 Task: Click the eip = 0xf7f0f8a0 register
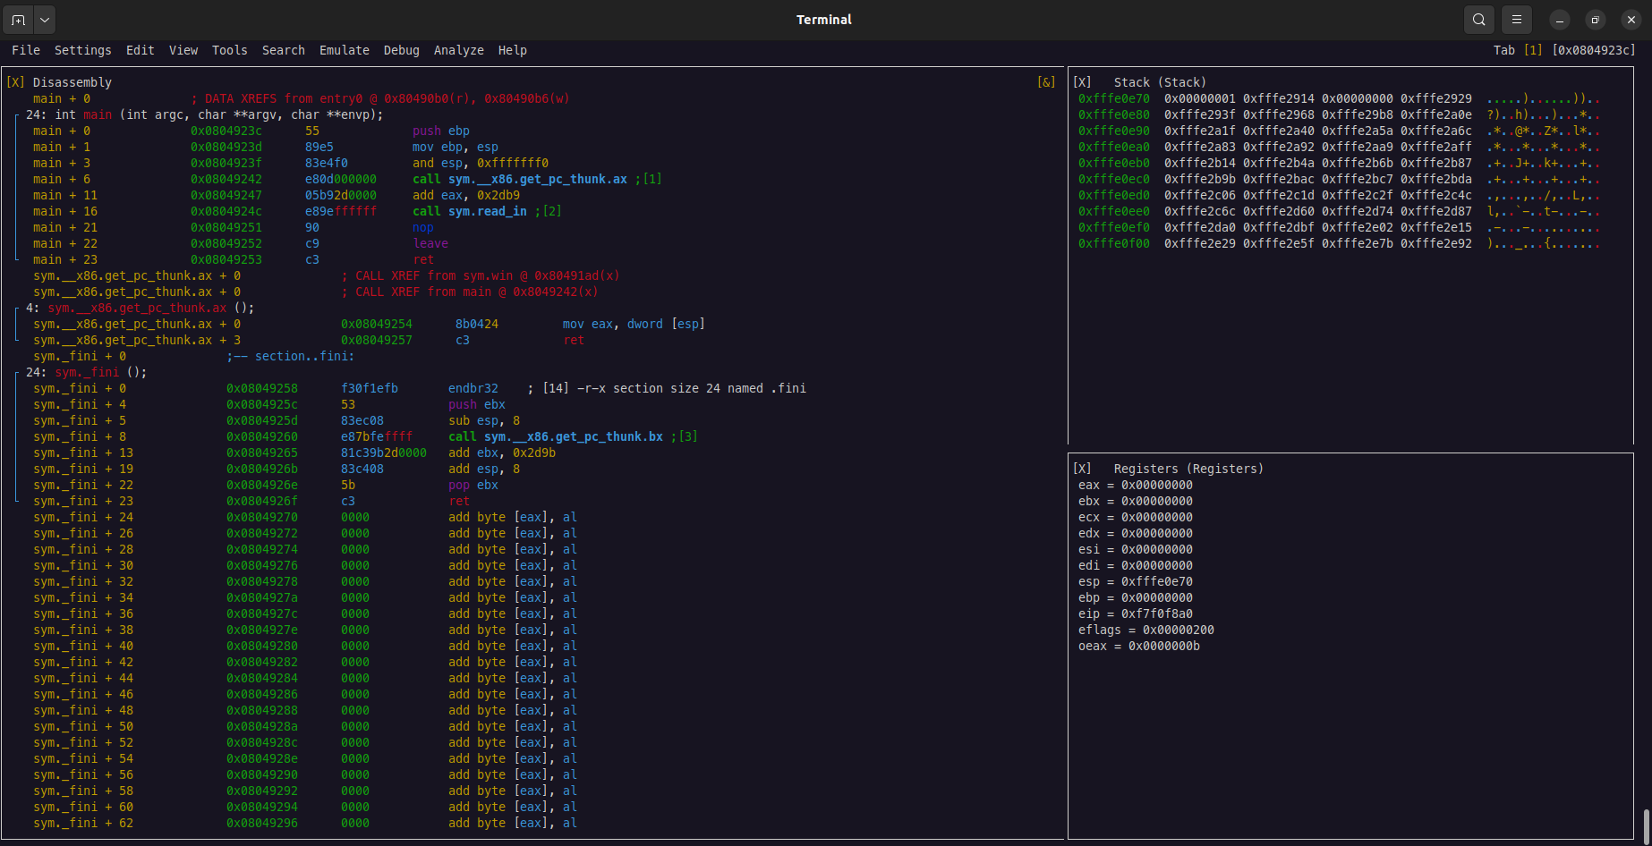tap(1136, 613)
